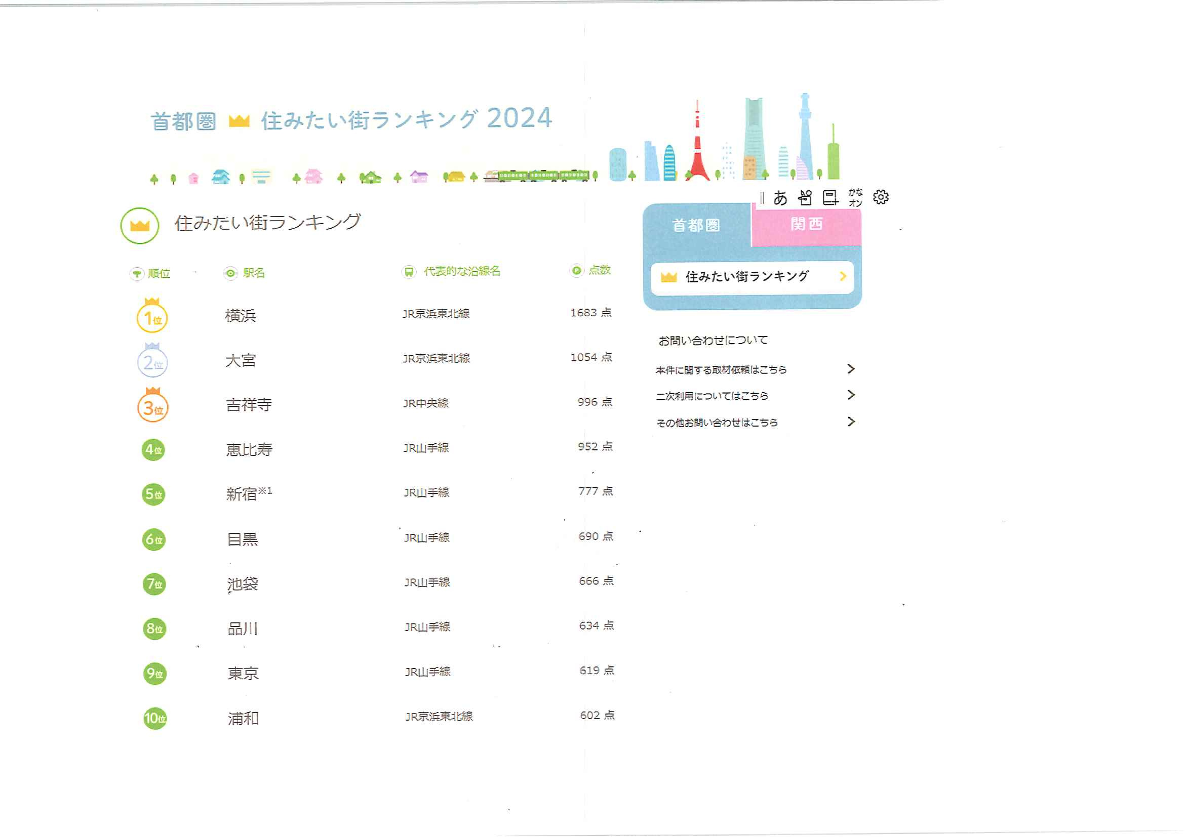1185x837 pixels.
Task: Click the arrow on 住みたい街ランキング button
Action: (843, 276)
